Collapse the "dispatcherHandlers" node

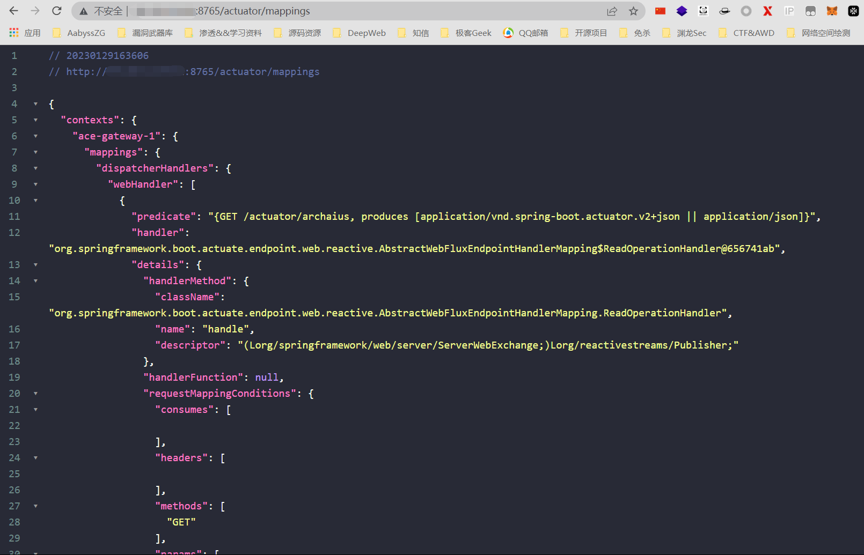coord(35,168)
